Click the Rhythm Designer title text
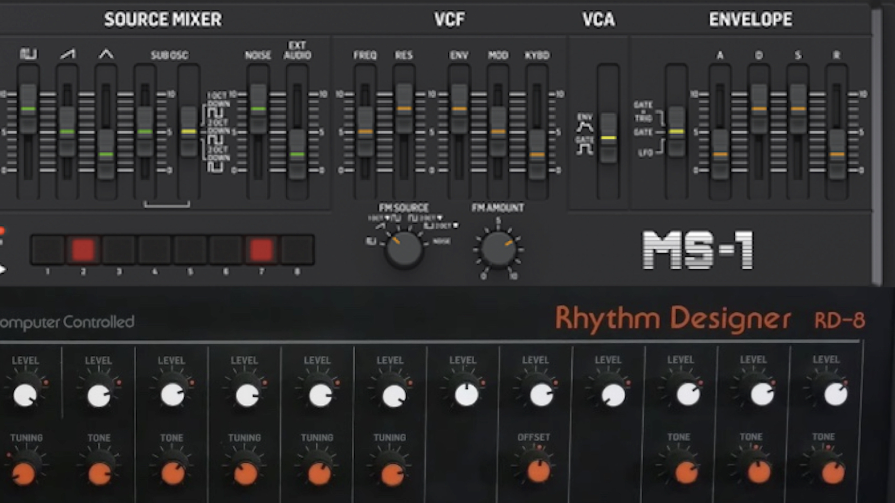Image resolution: width=895 pixels, height=503 pixels. (673, 319)
